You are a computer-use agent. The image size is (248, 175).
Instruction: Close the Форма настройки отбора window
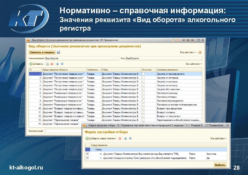coord(227,125)
